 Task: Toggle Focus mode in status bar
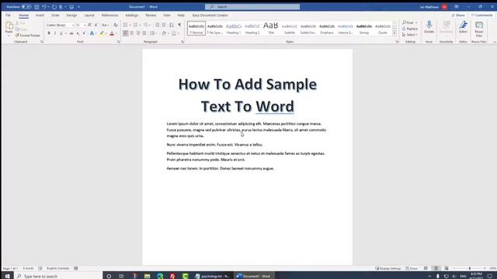point(412,268)
